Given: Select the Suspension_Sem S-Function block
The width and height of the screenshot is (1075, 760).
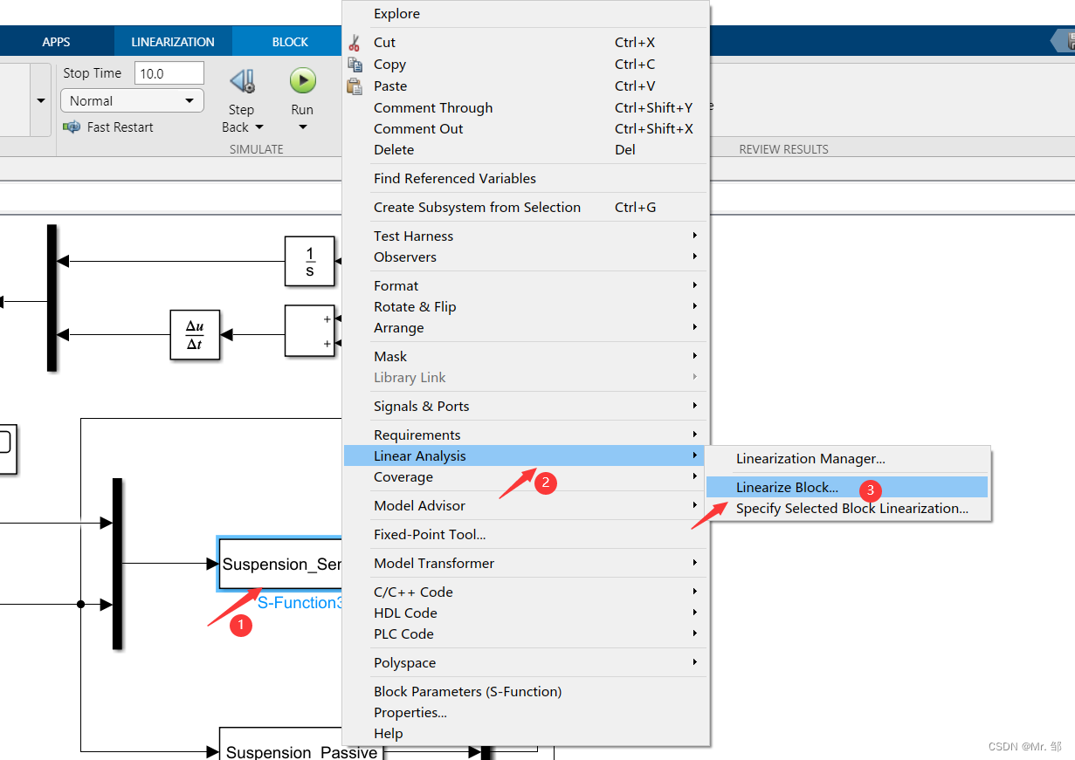Looking at the screenshot, I should tap(279, 564).
